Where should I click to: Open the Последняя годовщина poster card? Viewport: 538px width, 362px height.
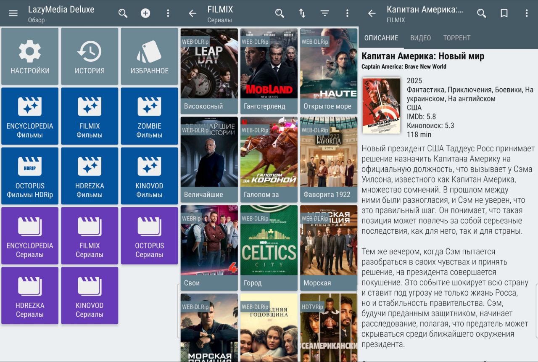[x=269, y=328]
